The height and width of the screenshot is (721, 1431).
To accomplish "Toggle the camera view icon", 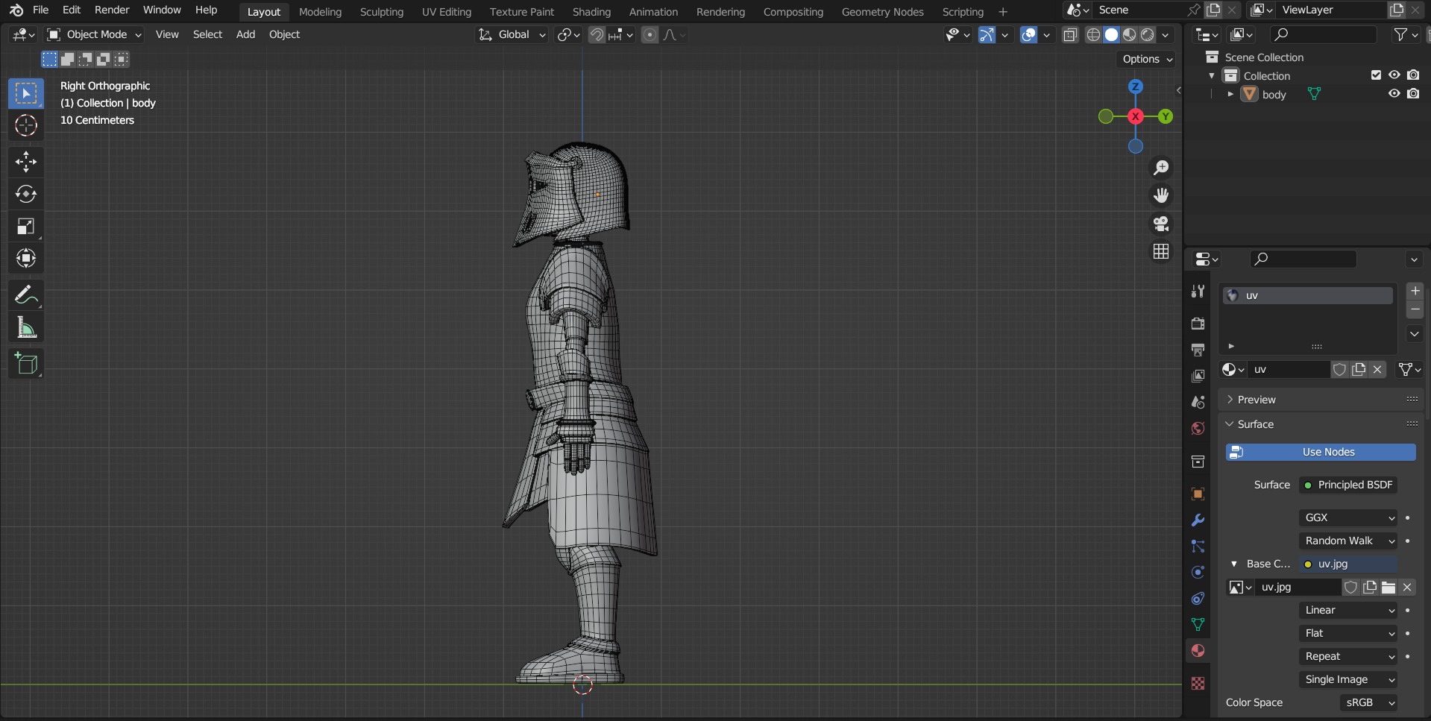I will coord(1161,224).
